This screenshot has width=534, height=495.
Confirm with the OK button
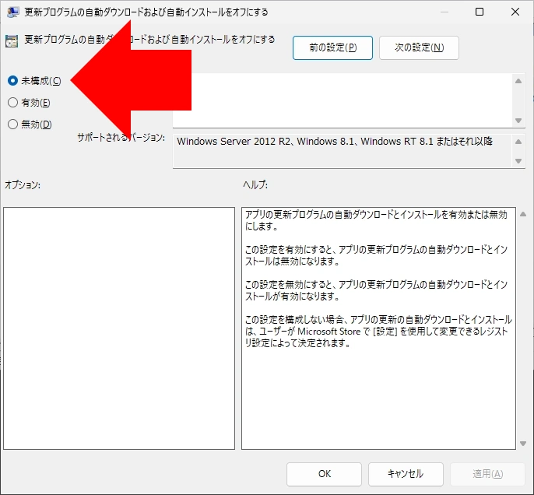pos(324,474)
